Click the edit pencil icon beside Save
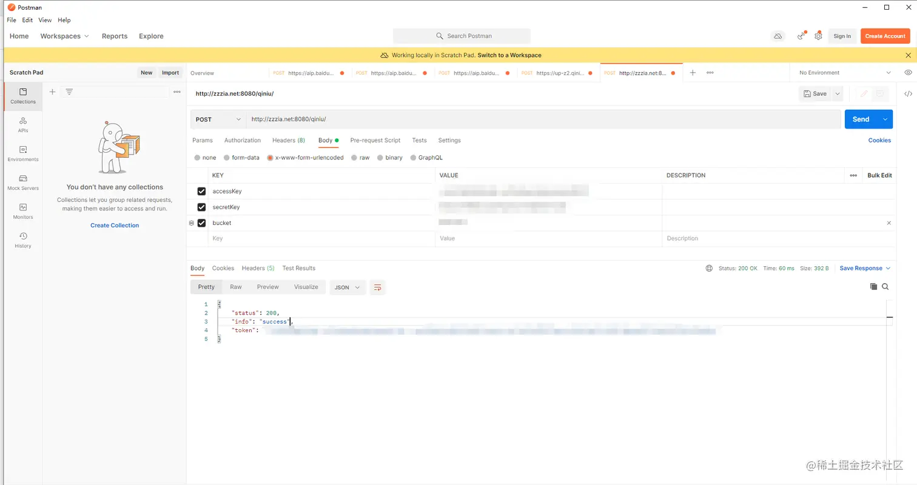Screen dimensions: 917x485 point(864,94)
